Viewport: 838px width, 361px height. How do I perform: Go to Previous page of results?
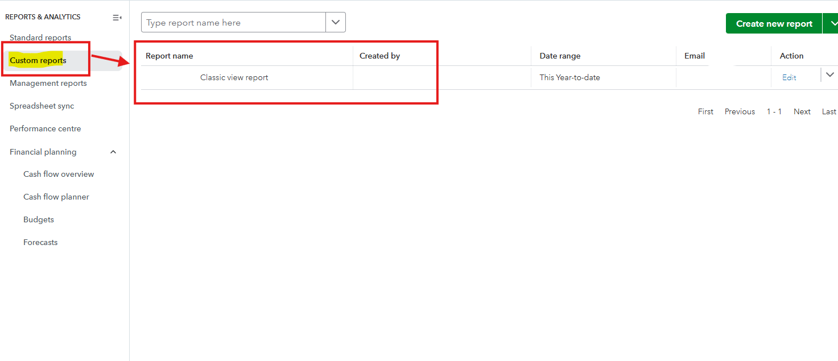[740, 111]
